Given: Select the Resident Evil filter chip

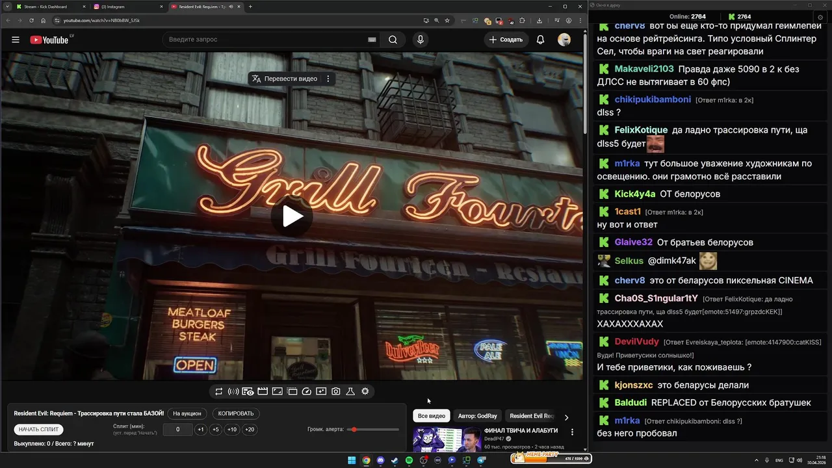Looking at the screenshot, I should [532, 416].
